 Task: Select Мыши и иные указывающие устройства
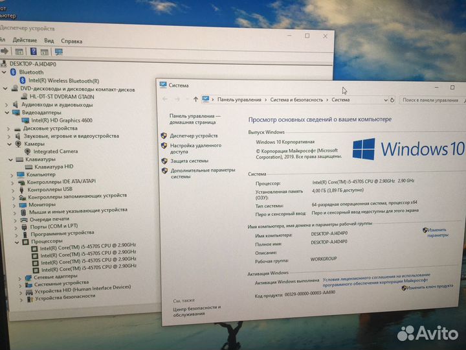[x=78, y=211]
